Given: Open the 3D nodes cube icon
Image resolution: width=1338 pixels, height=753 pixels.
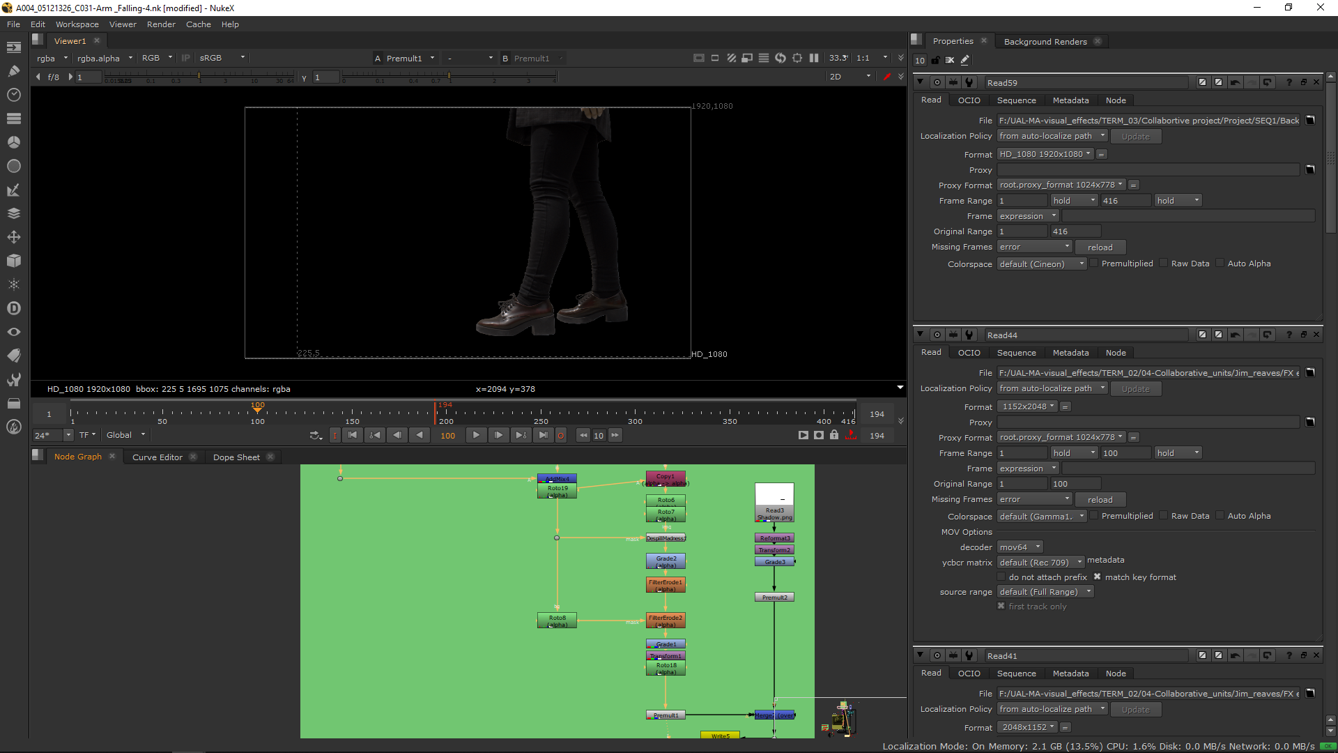Looking at the screenshot, I should point(13,261).
